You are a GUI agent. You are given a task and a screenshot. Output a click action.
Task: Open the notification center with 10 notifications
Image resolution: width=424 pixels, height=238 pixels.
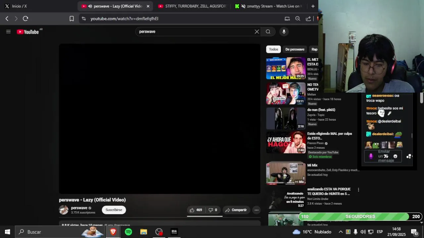(x=414, y=232)
